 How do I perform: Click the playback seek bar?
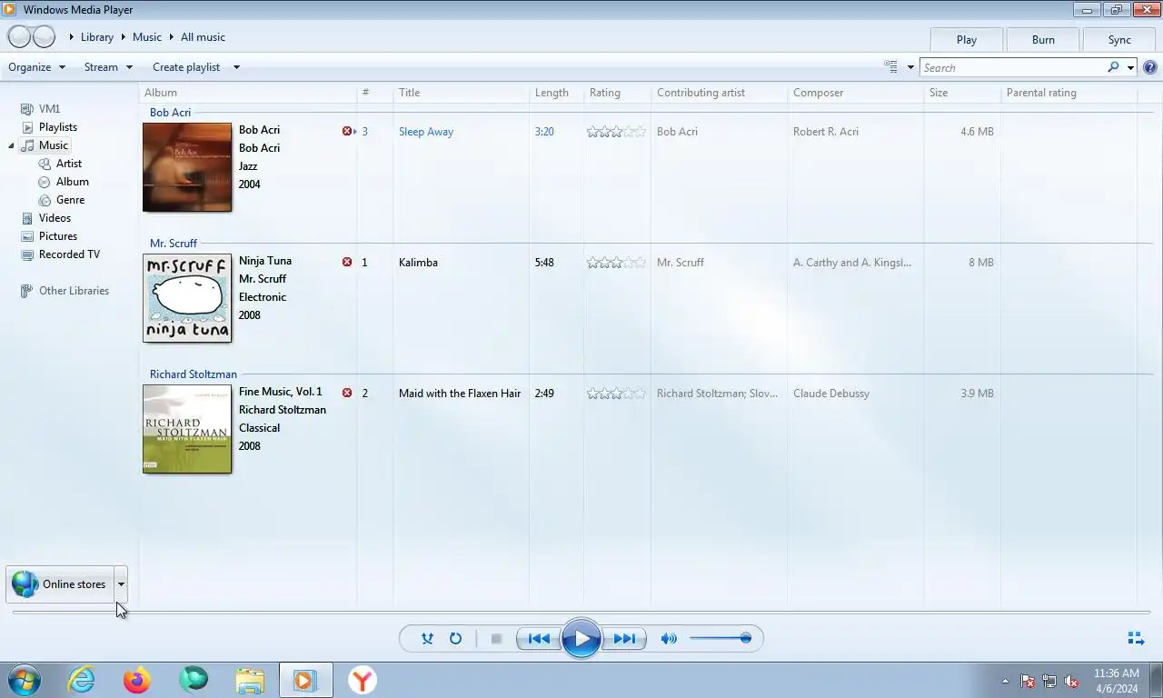[581, 613]
